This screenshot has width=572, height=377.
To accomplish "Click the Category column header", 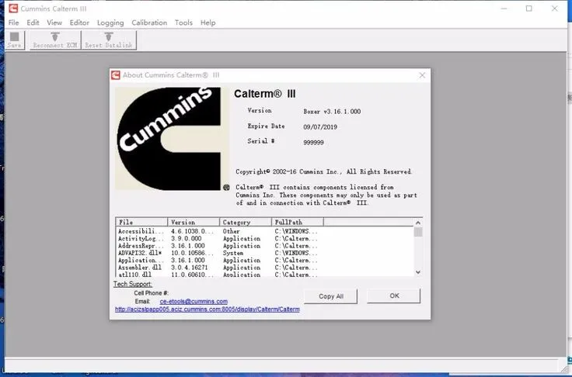I will (x=246, y=222).
